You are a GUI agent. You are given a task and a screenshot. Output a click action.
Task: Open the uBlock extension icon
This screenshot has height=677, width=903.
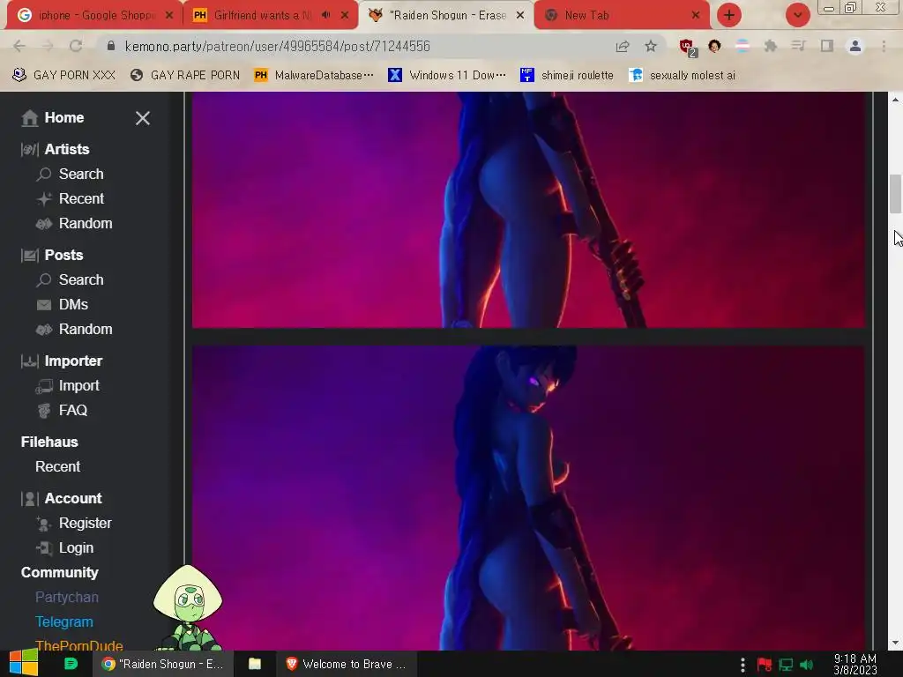point(688,48)
